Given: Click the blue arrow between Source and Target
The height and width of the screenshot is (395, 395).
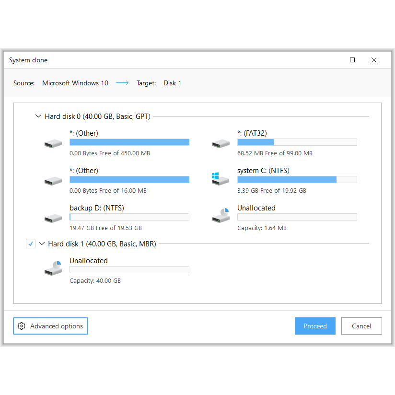Looking at the screenshot, I should pos(122,83).
